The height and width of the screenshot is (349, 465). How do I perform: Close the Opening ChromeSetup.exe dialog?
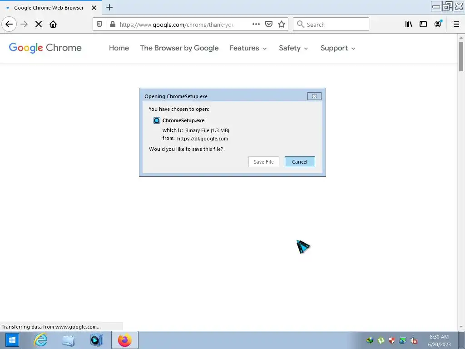314,96
